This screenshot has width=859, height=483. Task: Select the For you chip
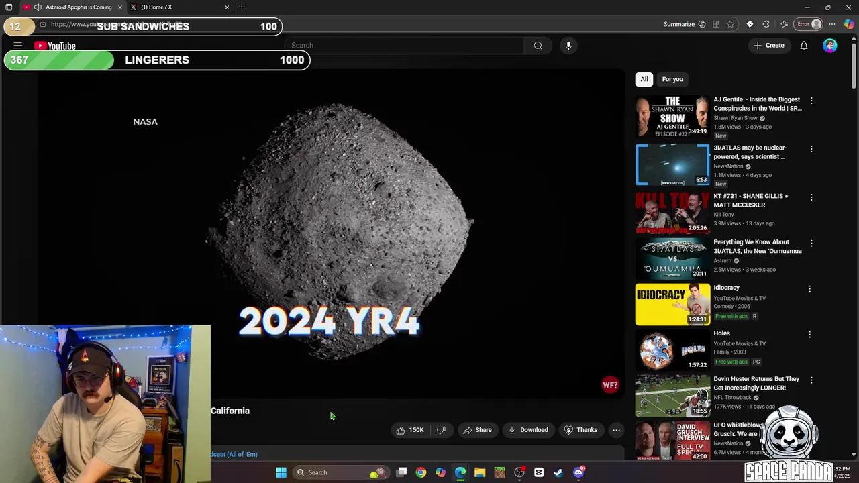coord(672,79)
